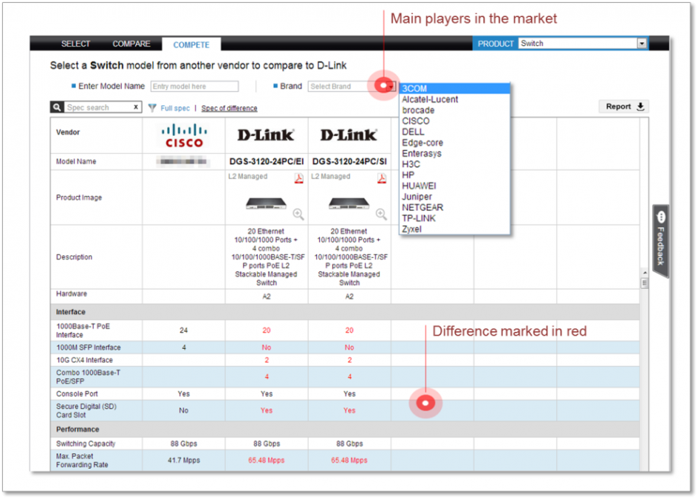Click the Secure Digital (SD) Card Slot label
698x499 pixels.
(x=86, y=411)
